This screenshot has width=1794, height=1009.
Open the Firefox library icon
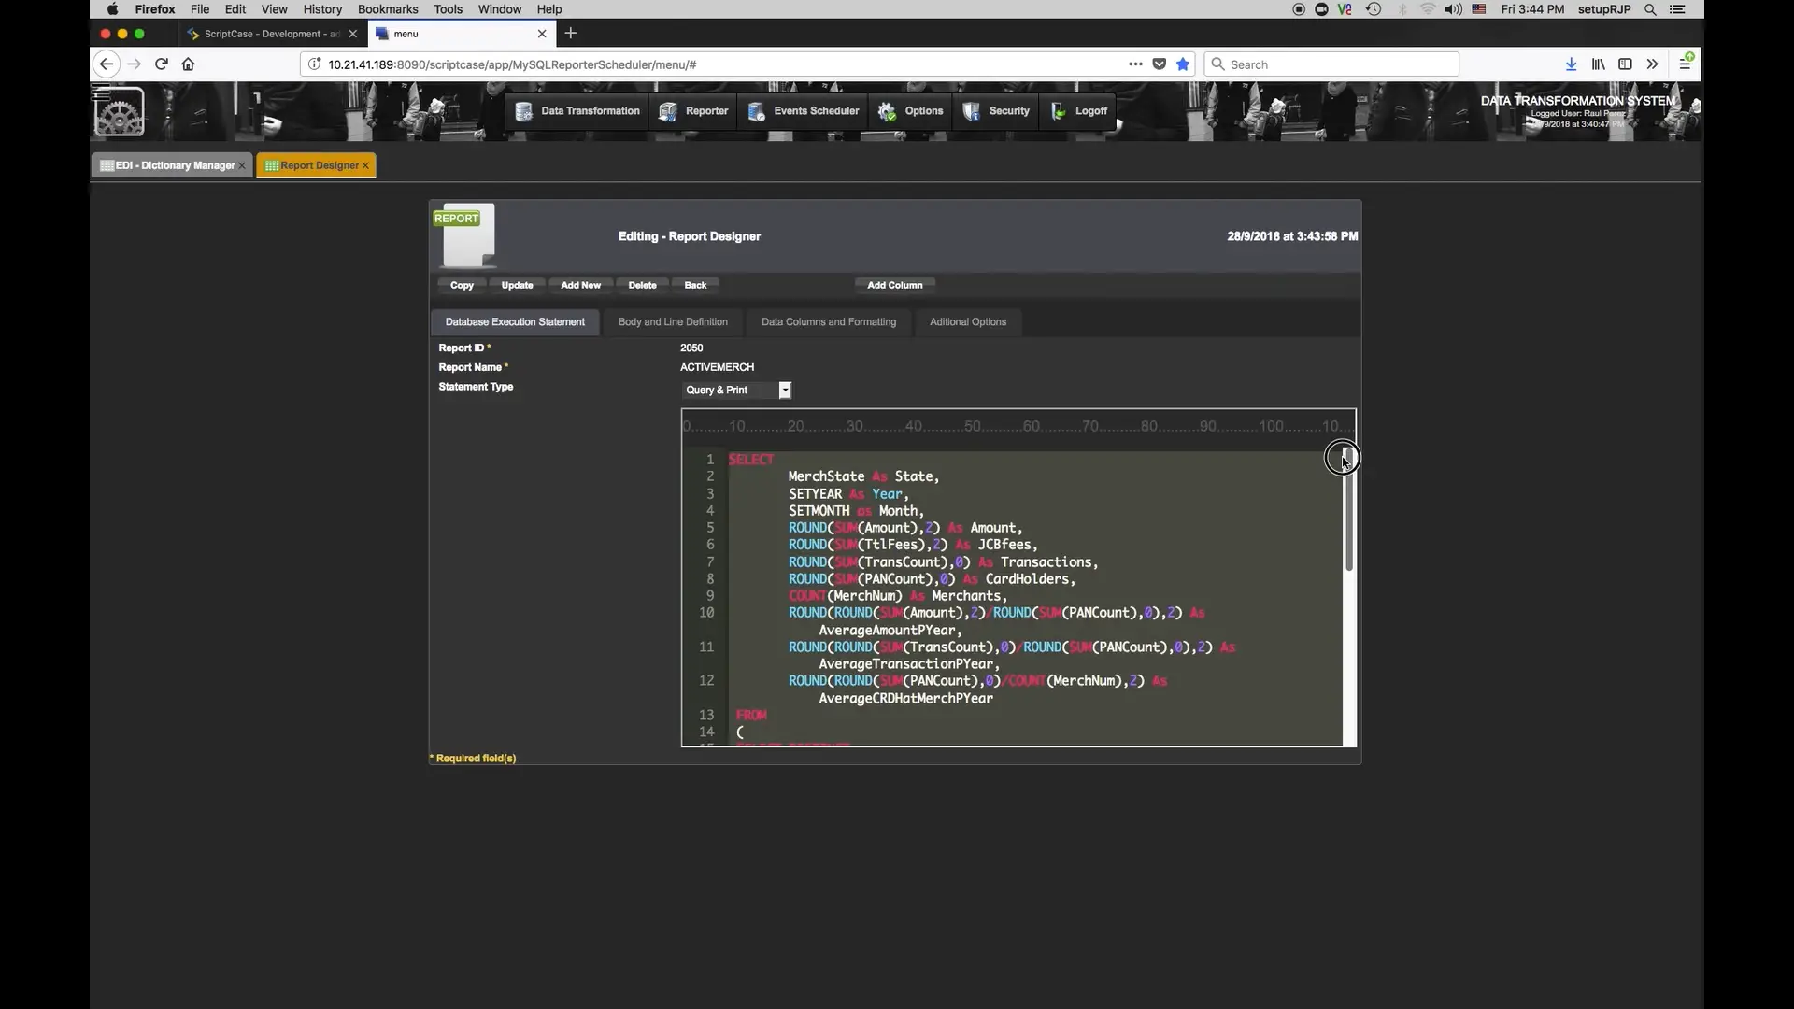tap(1598, 64)
